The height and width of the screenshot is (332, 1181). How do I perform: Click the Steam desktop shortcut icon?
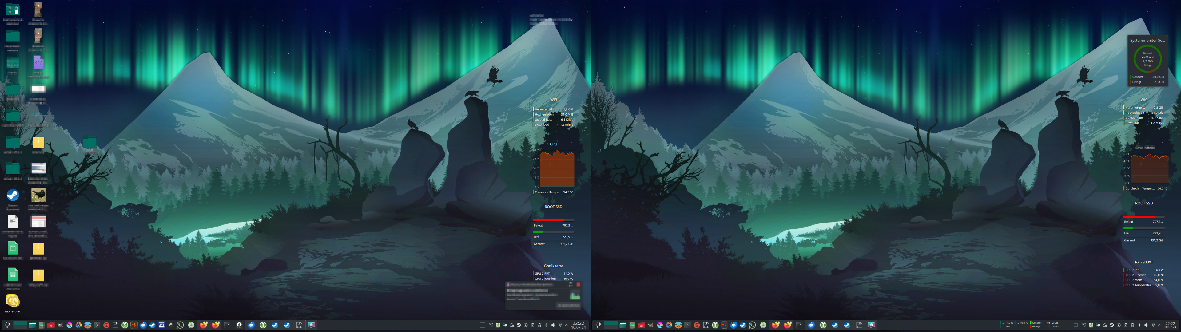click(13, 195)
